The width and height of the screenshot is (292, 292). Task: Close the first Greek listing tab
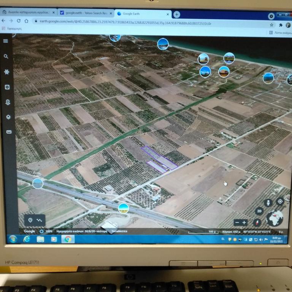[54, 13]
